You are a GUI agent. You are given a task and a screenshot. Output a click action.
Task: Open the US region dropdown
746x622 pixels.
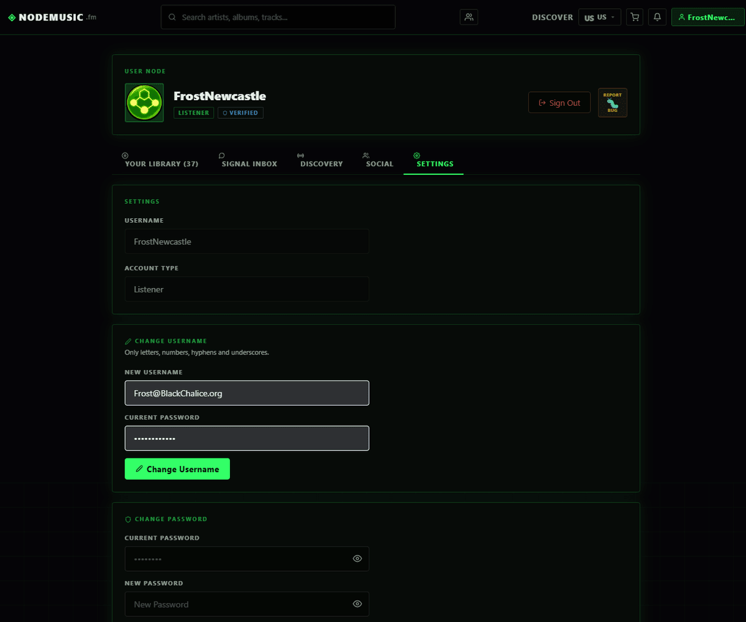(x=599, y=17)
